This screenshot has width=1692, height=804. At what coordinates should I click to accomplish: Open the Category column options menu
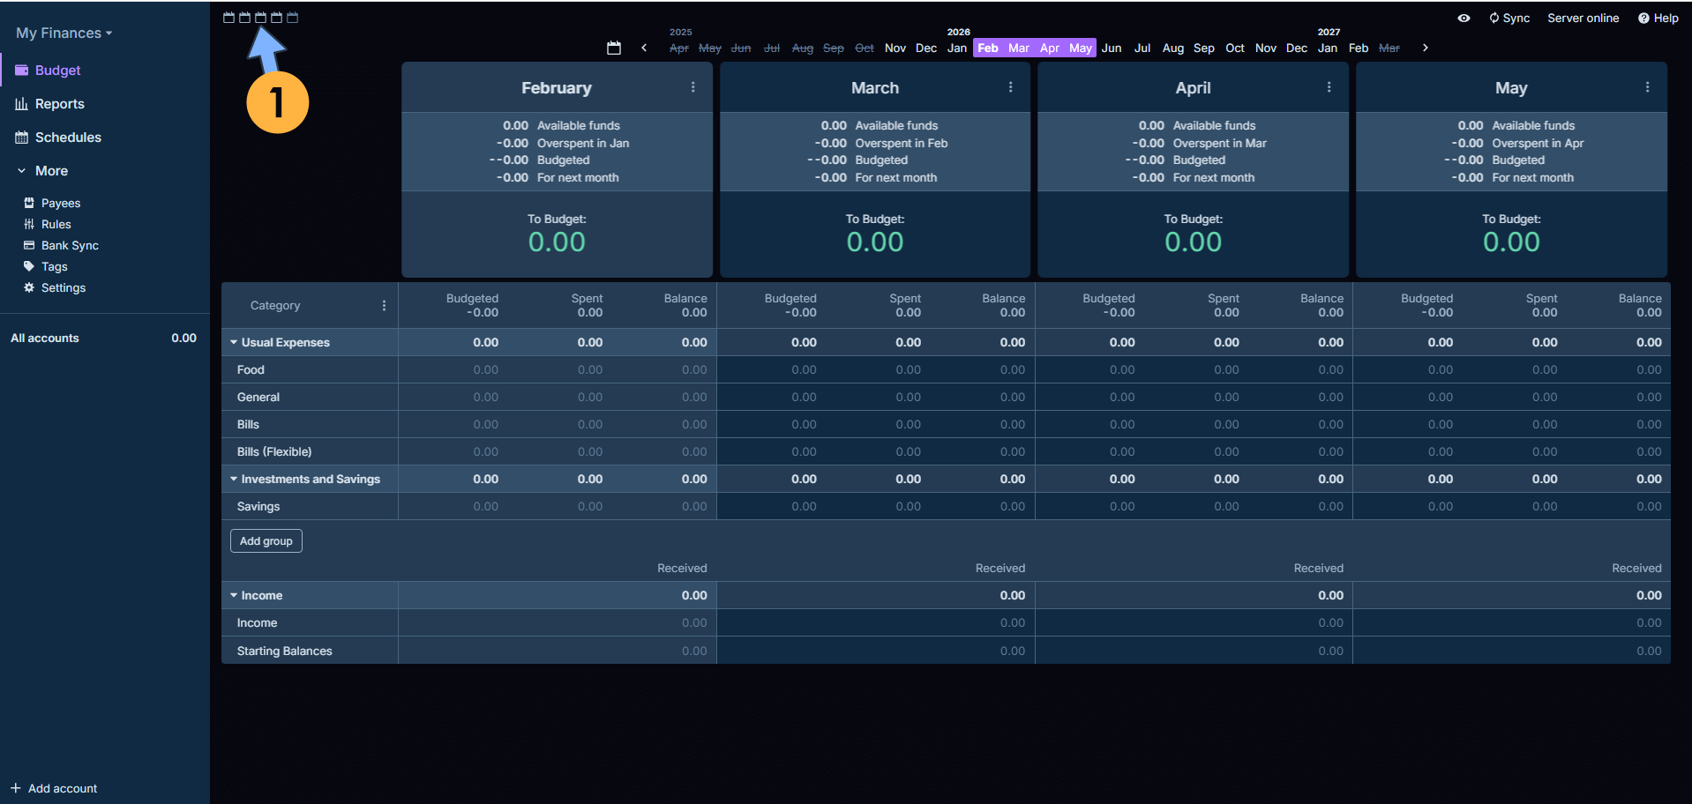[x=384, y=306]
